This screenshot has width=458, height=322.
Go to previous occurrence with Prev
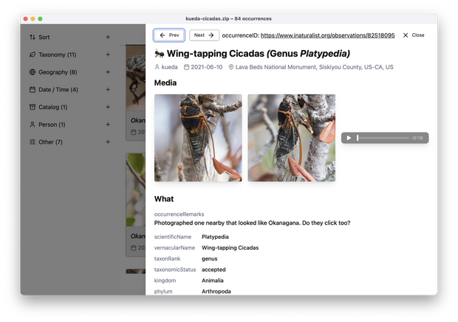pyautogui.click(x=169, y=35)
